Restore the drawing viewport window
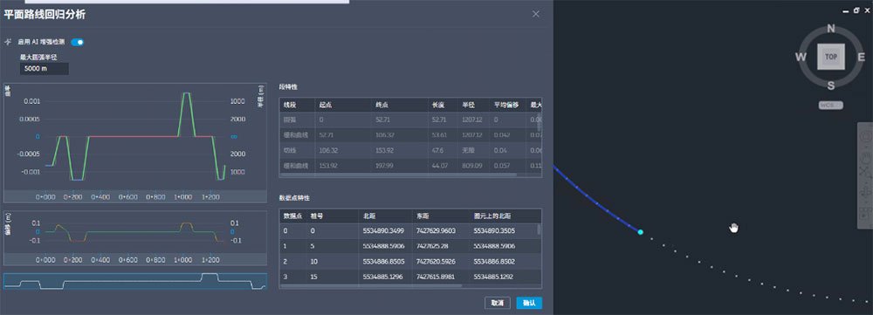The height and width of the screenshot is (315, 873). click(856, 10)
